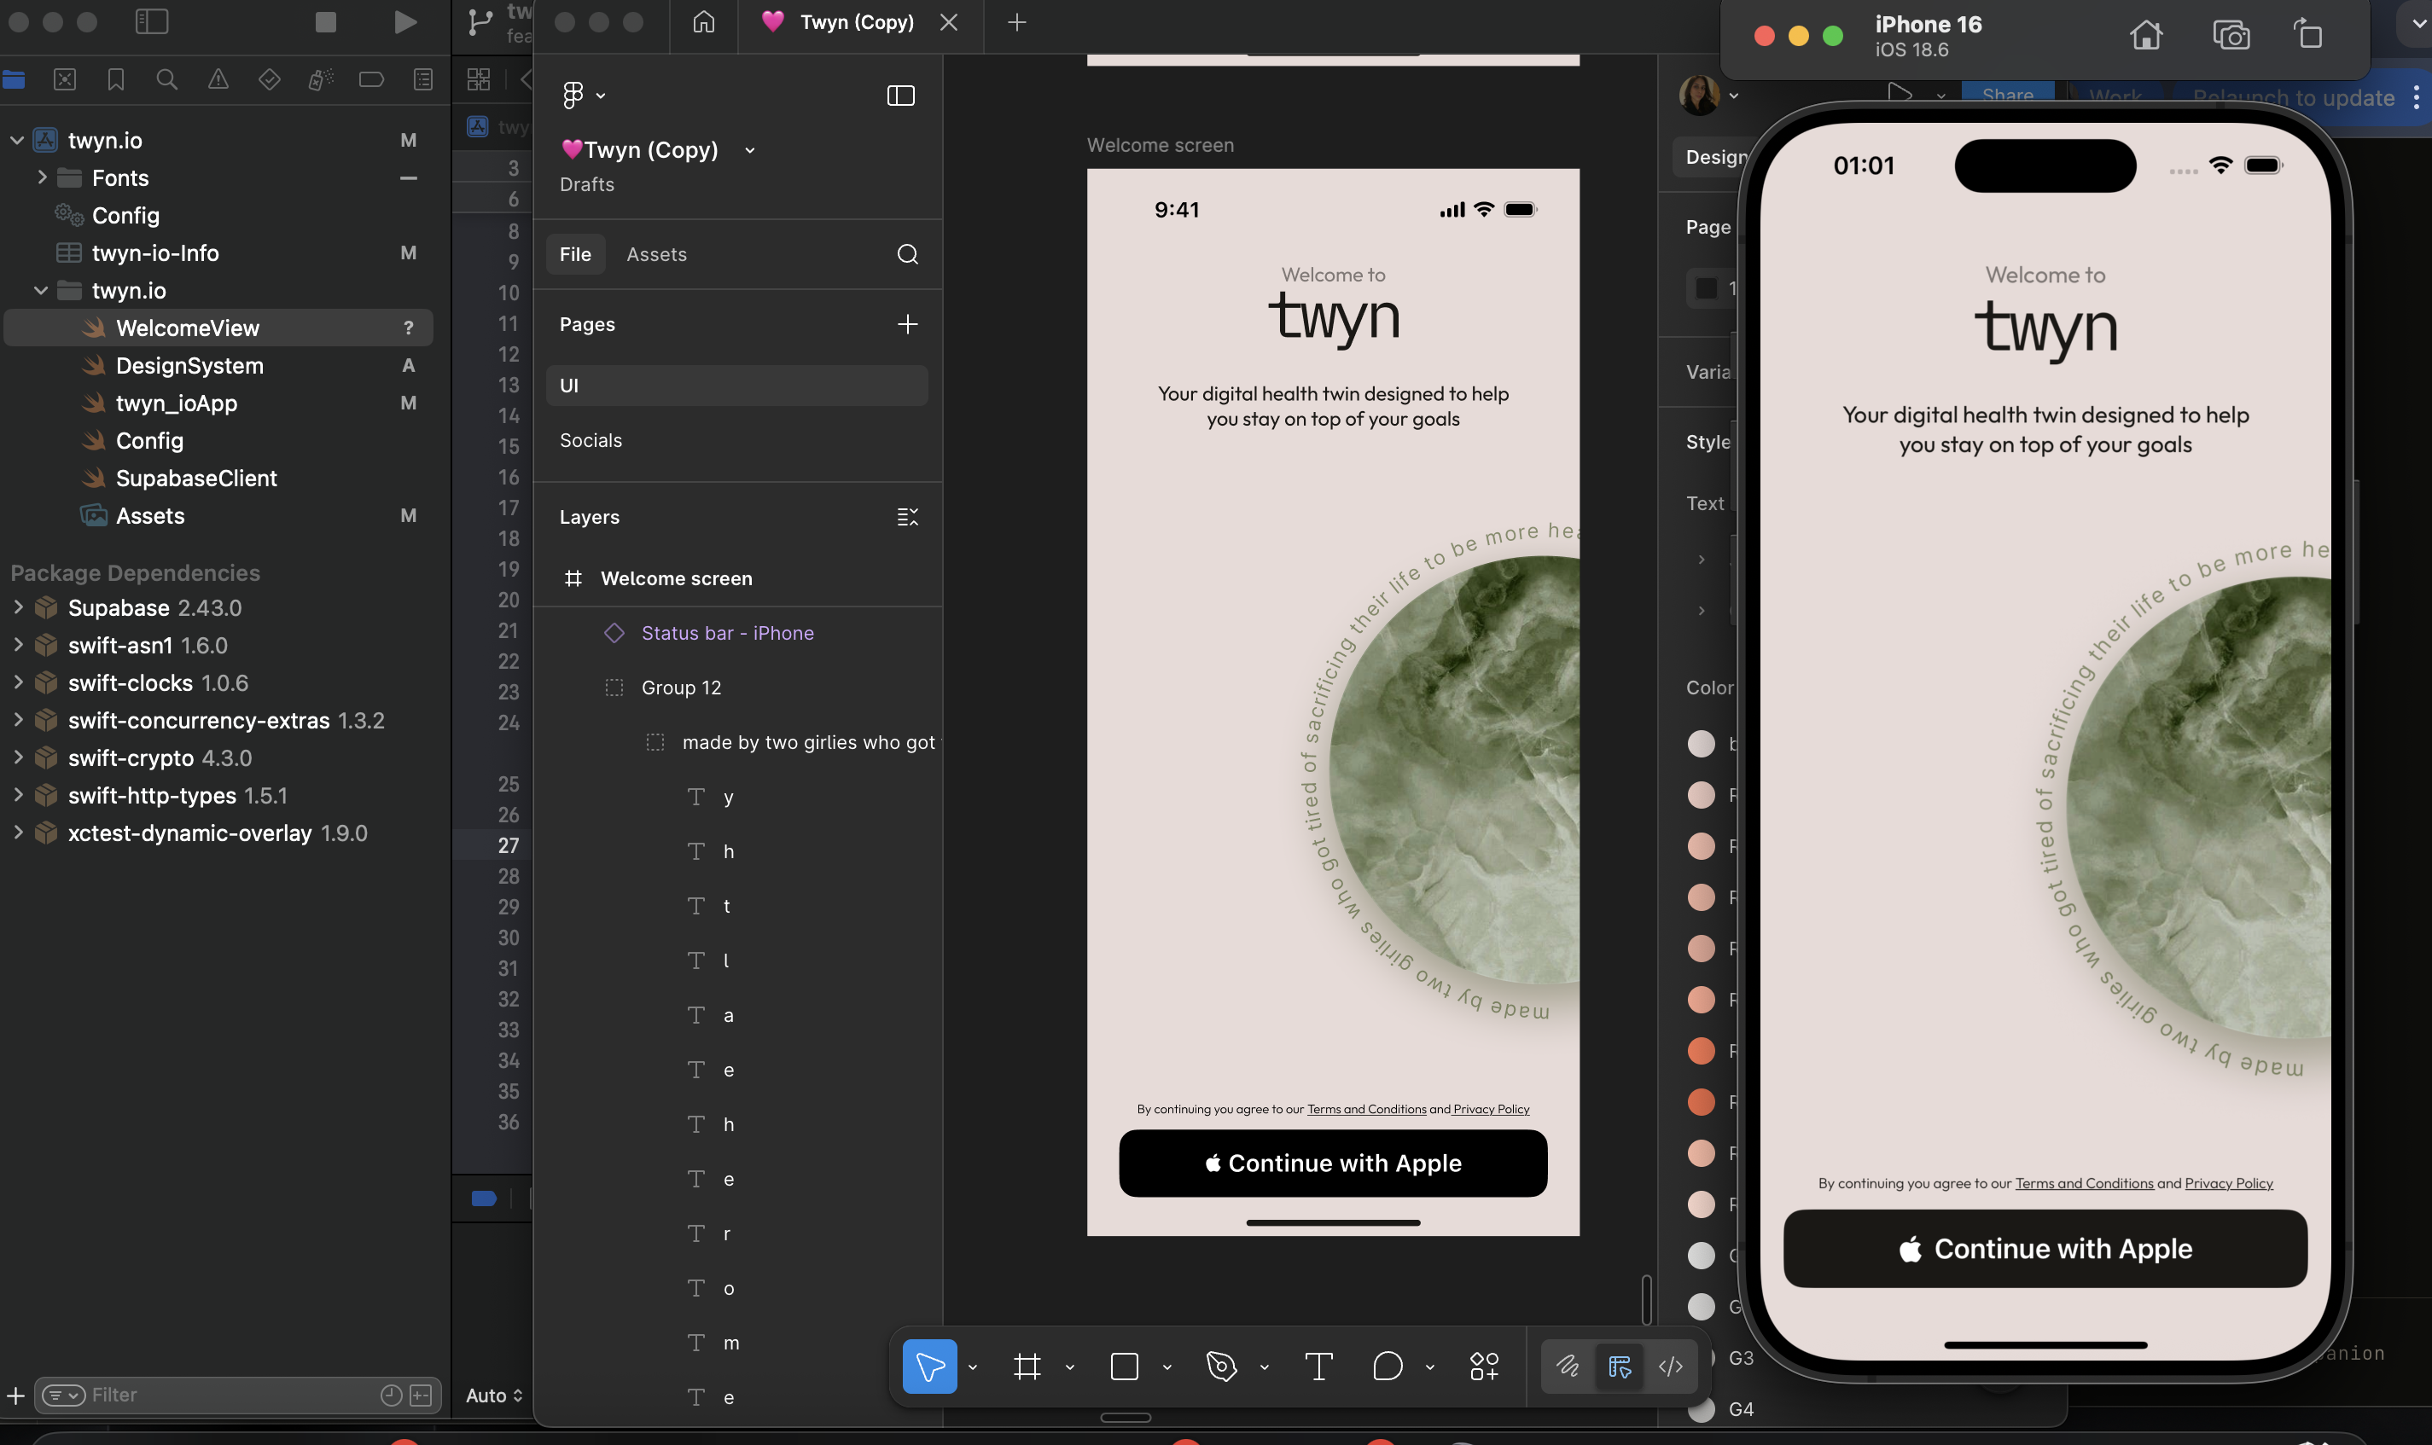
Task: Open the DesignSystem Swift file
Action: [190, 366]
